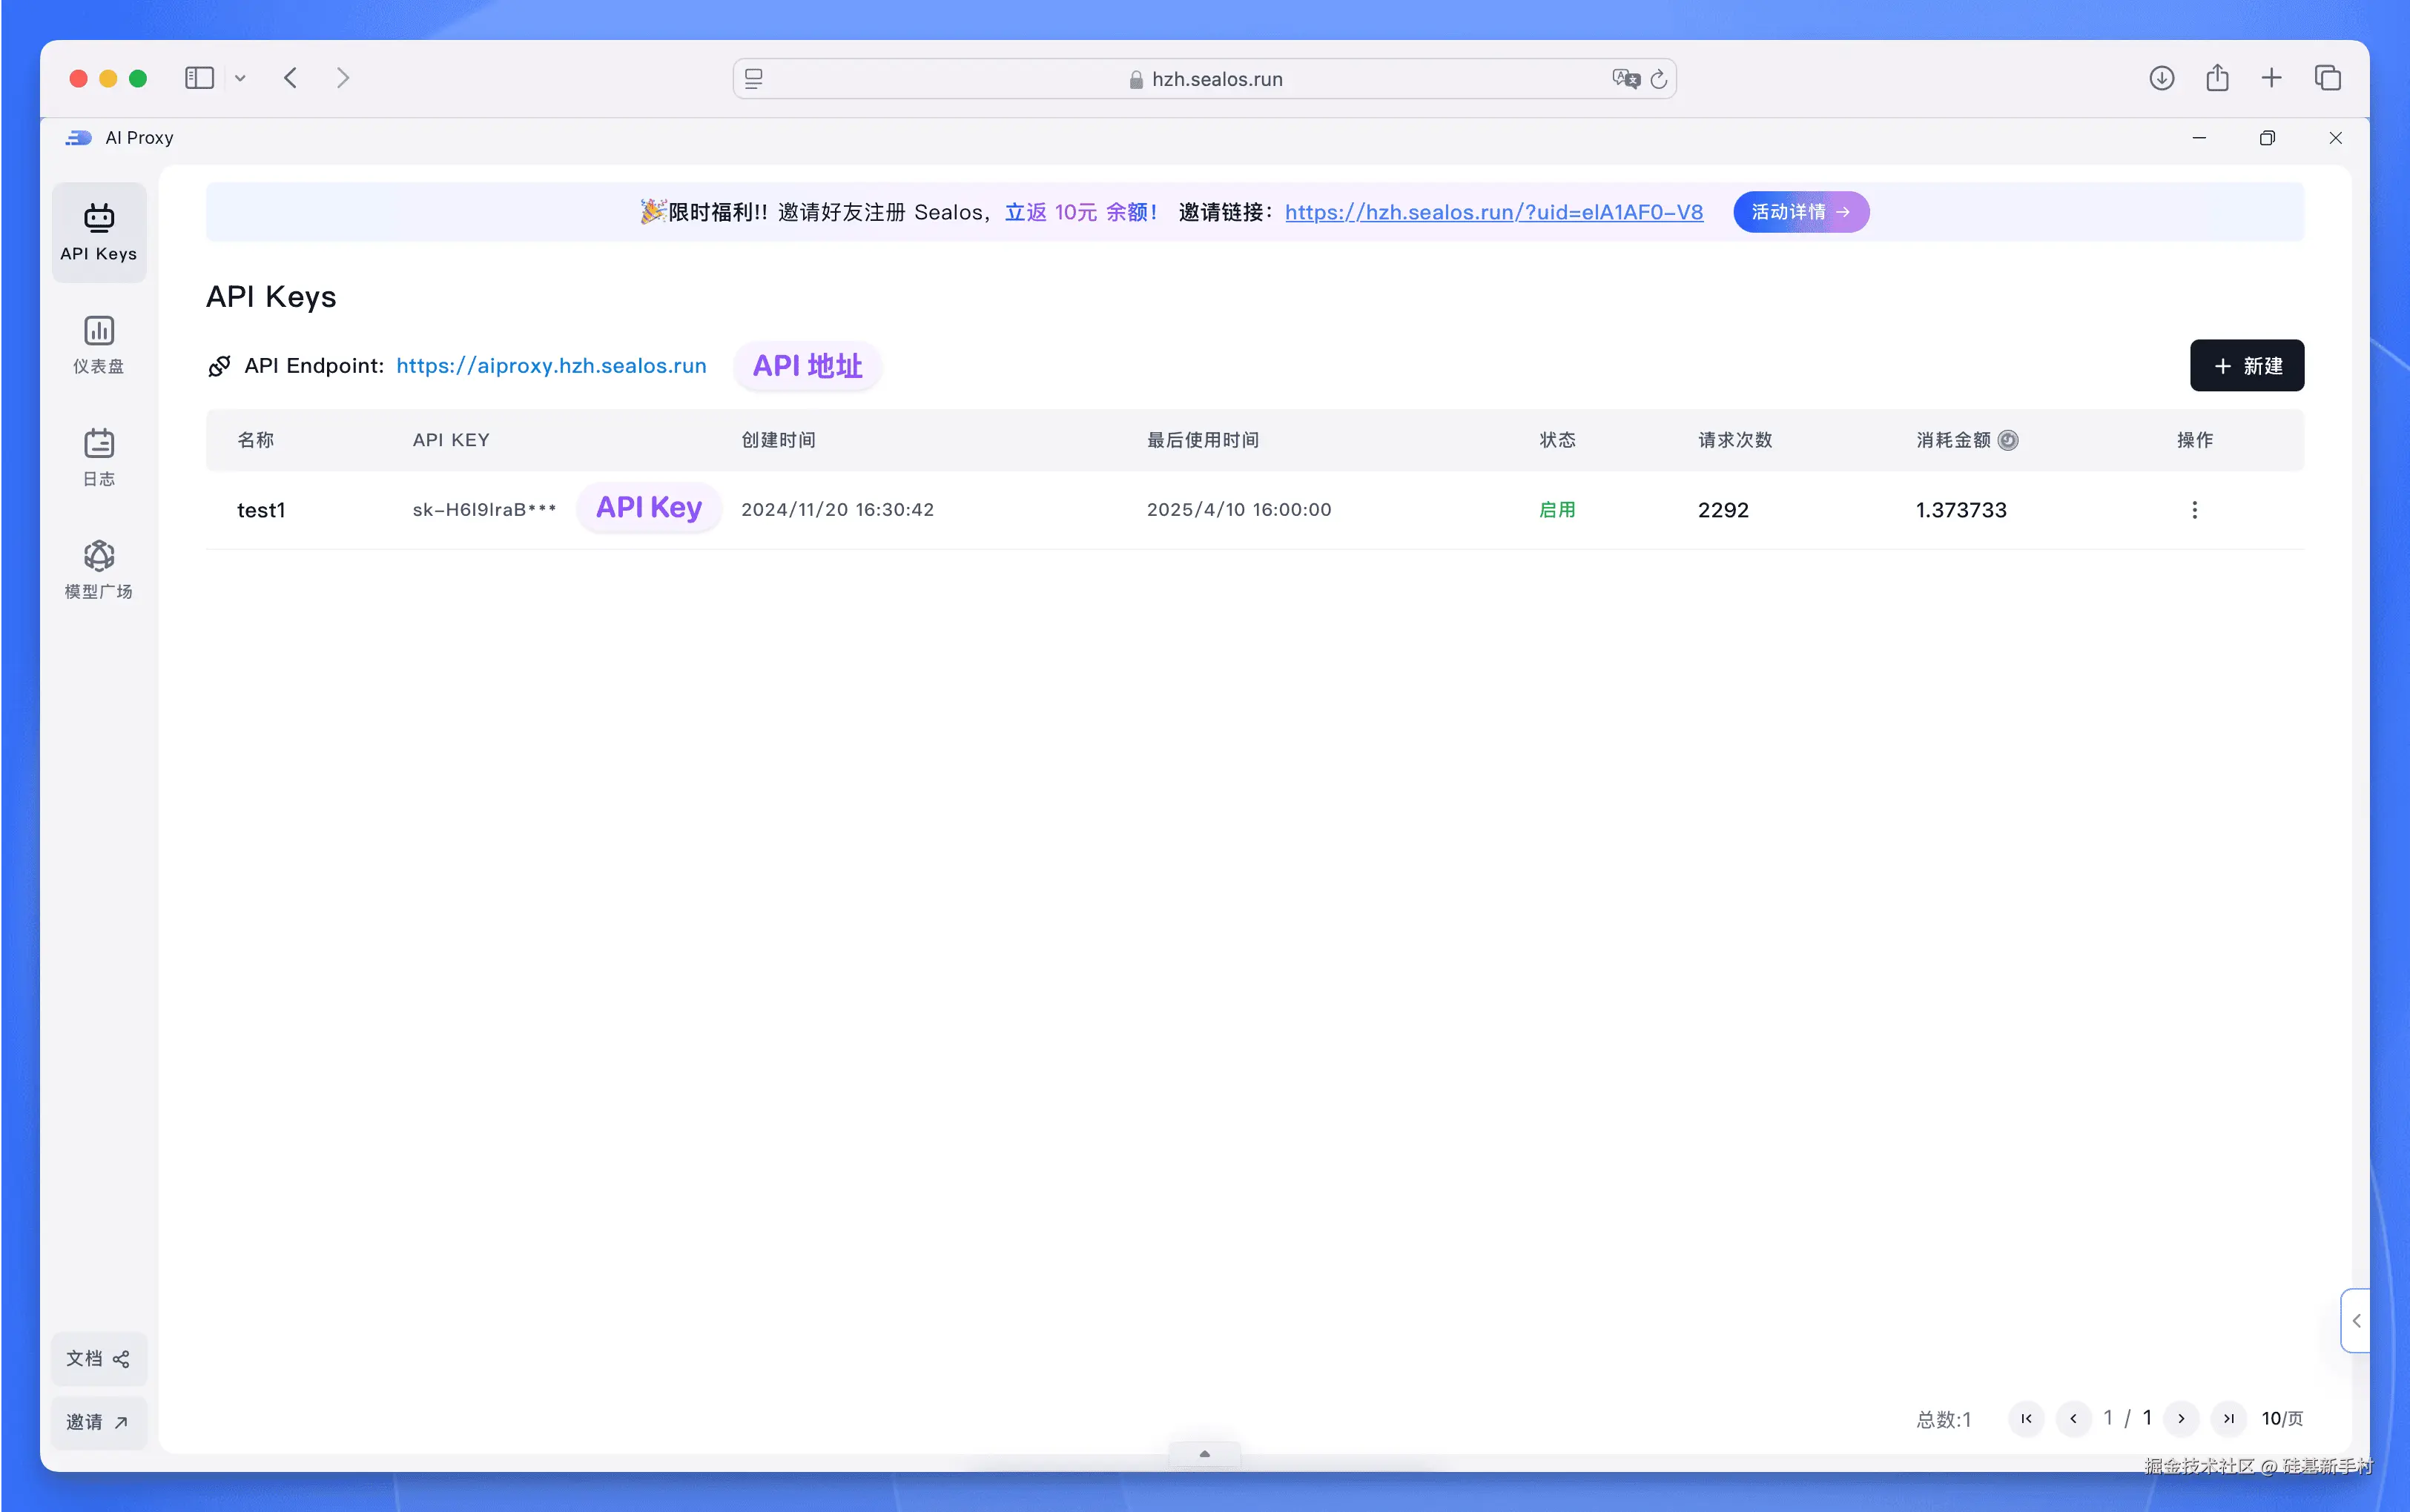Expand the bottom dock handle arrow

tap(1204, 1454)
